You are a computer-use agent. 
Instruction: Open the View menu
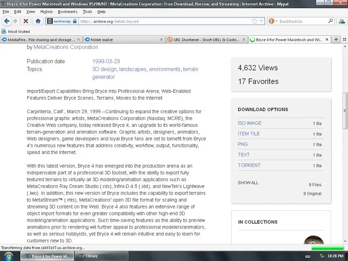click(x=31, y=12)
